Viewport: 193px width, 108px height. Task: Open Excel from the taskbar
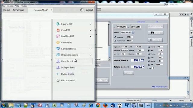point(55,105)
